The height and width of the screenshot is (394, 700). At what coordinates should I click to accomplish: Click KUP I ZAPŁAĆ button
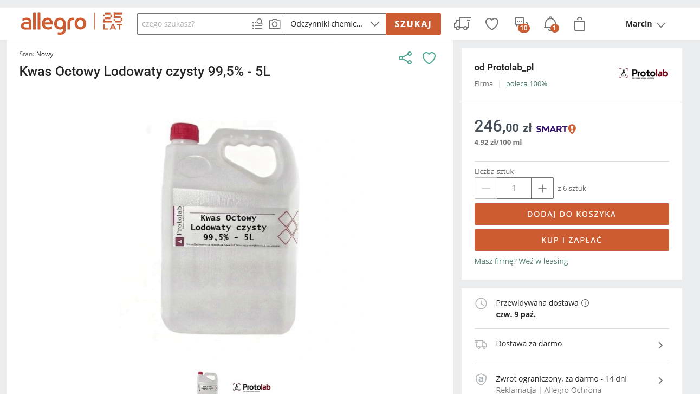pyautogui.click(x=572, y=240)
